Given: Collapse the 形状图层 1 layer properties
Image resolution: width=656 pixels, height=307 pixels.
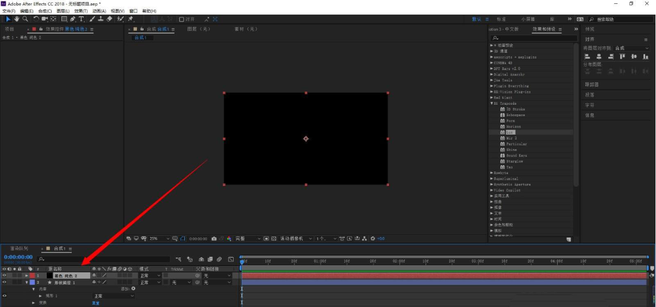Looking at the screenshot, I should 26,283.
